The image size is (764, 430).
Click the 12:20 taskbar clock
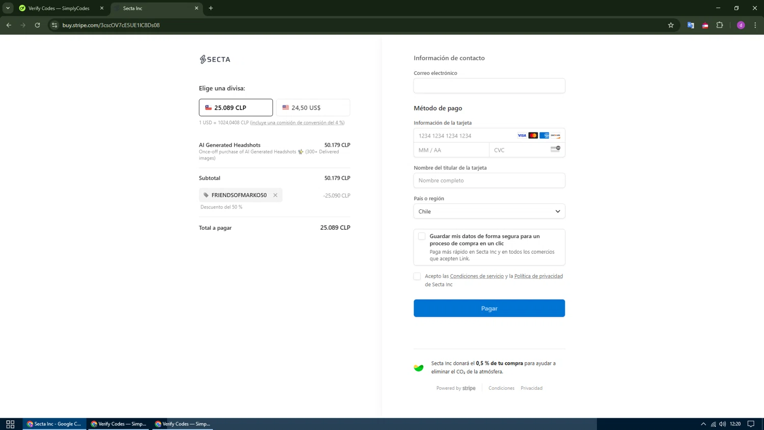coord(735,424)
